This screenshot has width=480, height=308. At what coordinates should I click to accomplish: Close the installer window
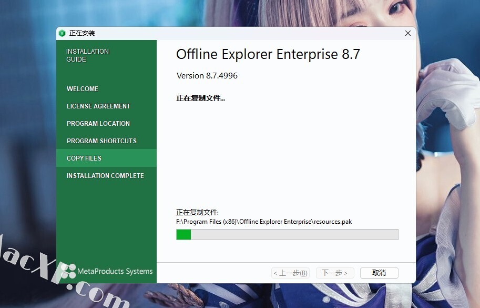408,33
